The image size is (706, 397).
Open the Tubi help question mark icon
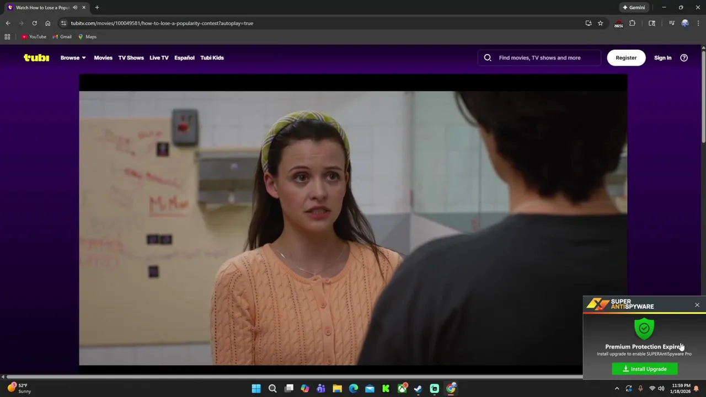tap(684, 57)
